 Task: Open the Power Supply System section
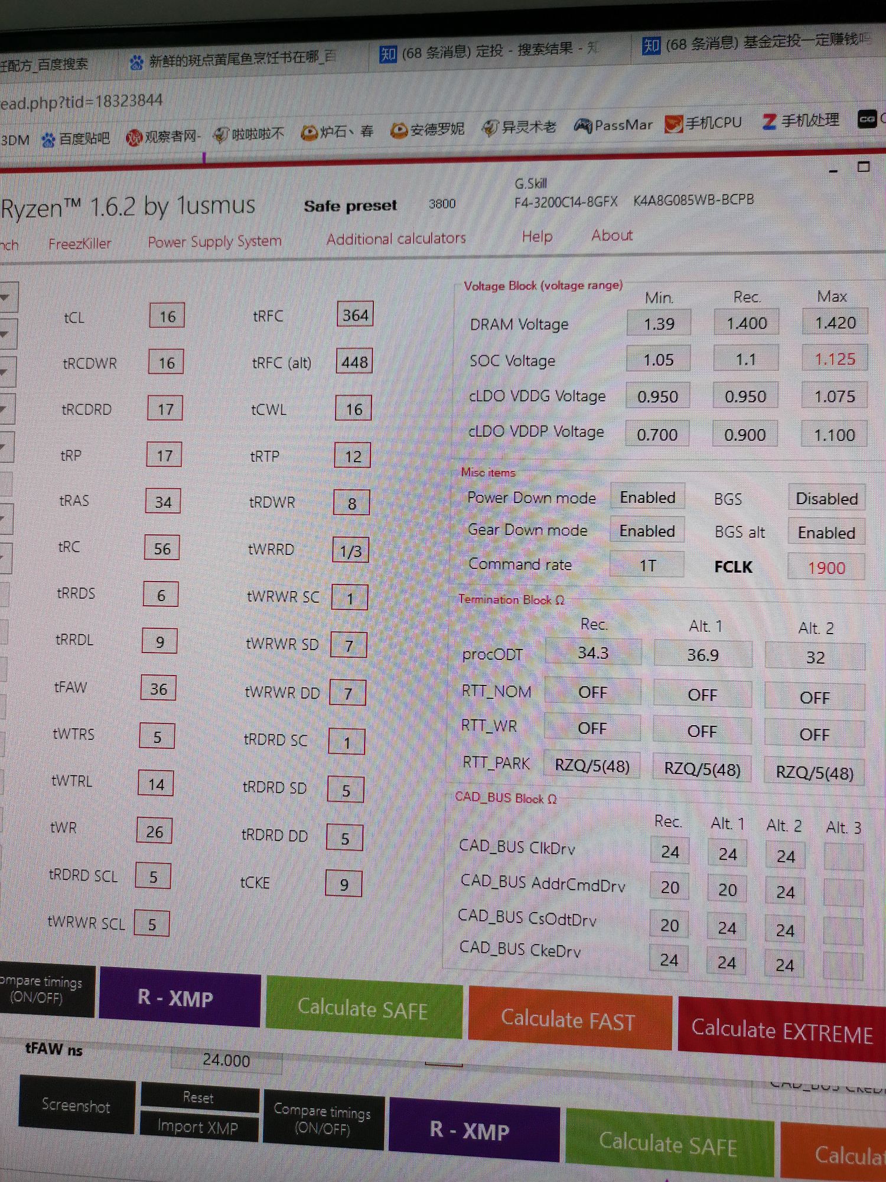[214, 242]
